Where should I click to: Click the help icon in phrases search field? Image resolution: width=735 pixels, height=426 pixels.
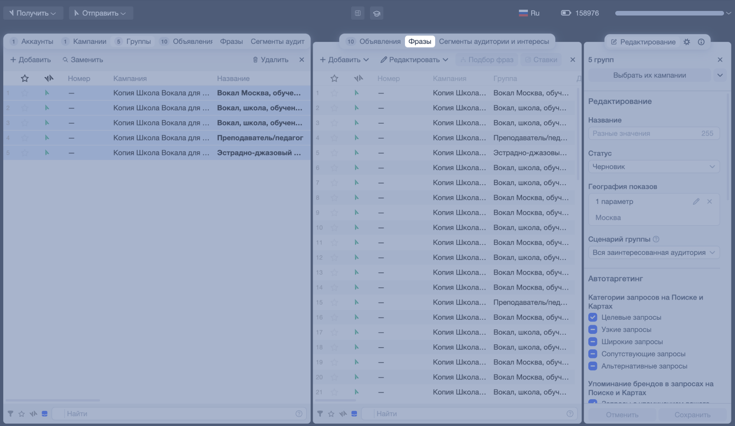click(x=570, y=414)
